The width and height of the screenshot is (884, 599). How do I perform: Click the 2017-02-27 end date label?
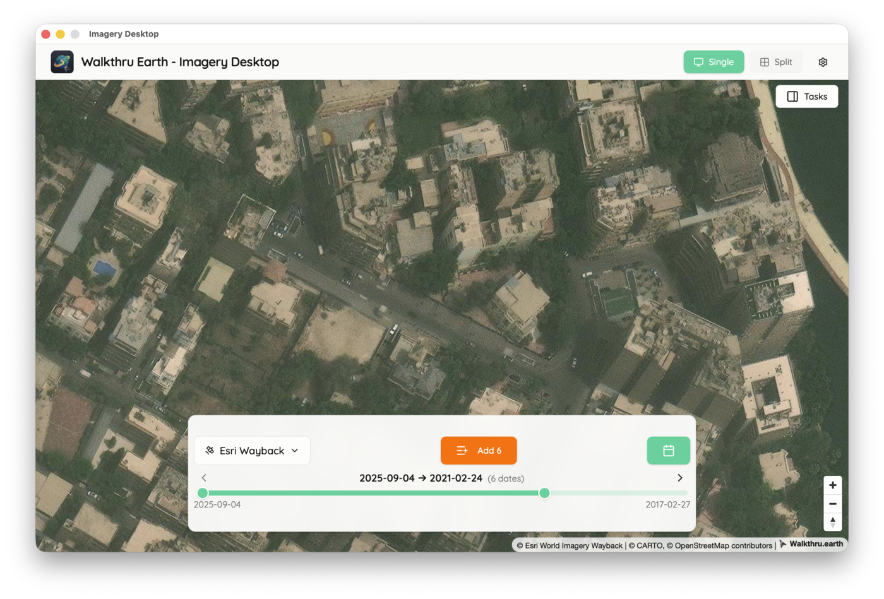tap(667, 504)
